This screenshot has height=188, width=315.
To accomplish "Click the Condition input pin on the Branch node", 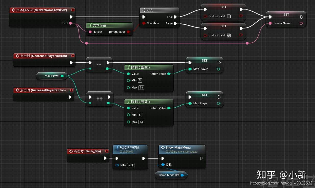I will click(144, 23).
